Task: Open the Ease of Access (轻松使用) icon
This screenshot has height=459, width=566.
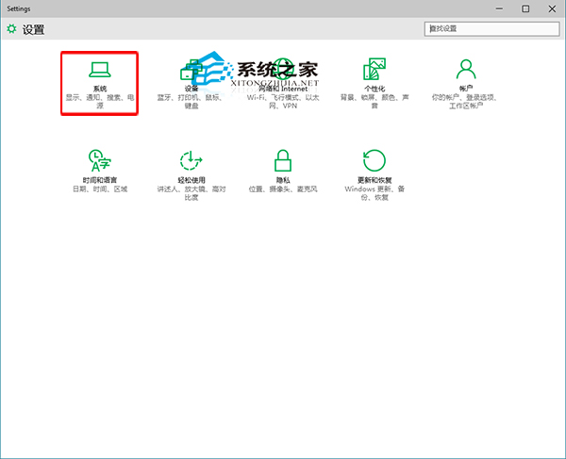Action: click(191, 160)
